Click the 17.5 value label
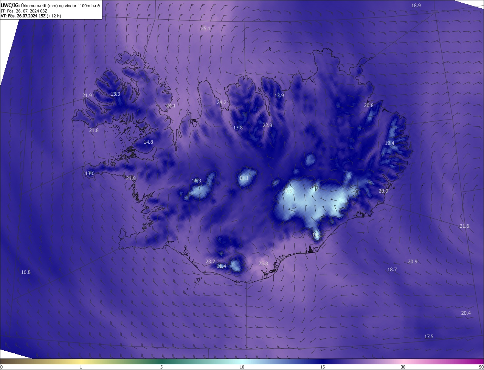Image resolution: width=484 pixels, height=370 pixels. tap(429, 337)
